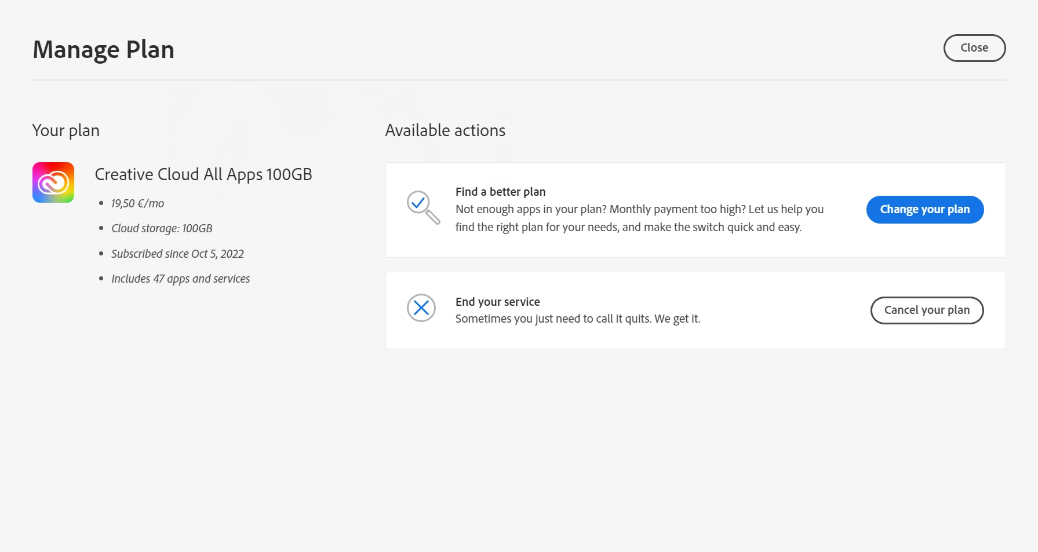This screenshot has height=552, width=1038.
Task: Click the Includes 47 apps and services line
Action: click(180, 279)
